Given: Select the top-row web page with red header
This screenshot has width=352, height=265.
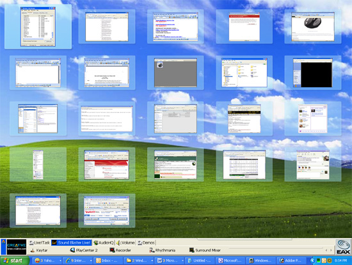Looking at the screenshot, I should pos(244,26).
